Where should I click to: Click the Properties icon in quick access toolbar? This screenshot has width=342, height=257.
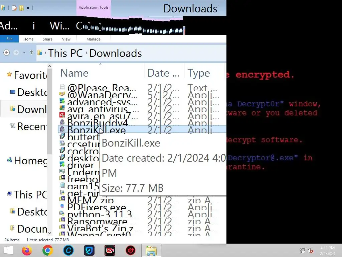14,8
